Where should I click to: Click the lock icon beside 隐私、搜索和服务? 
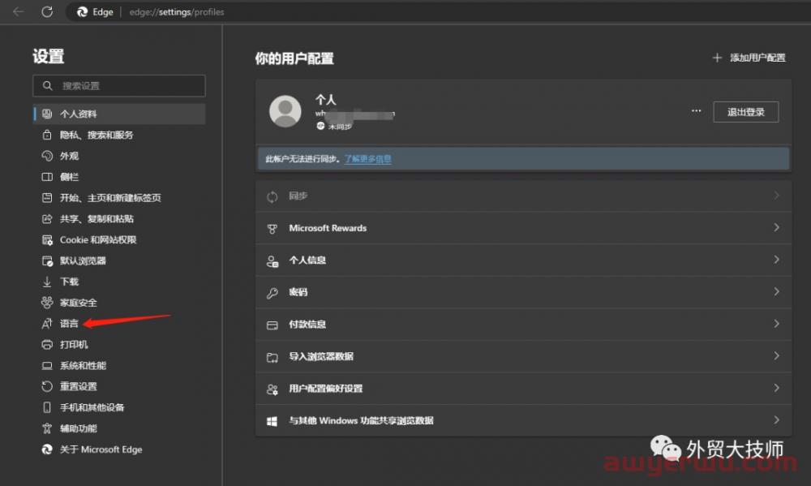pos(47,135)
